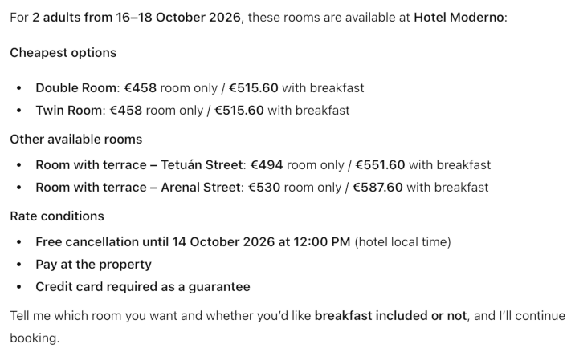Click the 'Twin Room' option text

(x=68, y=111)
